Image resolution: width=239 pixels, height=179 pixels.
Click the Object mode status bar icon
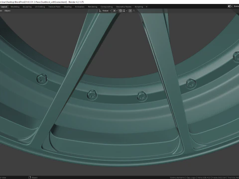30,178
